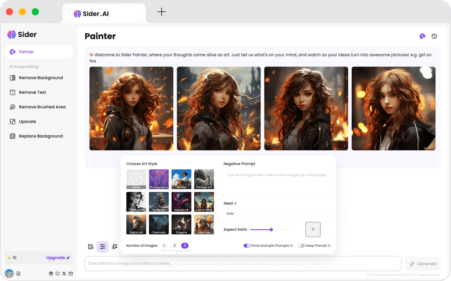Select the Origami art style

[181, 224]
